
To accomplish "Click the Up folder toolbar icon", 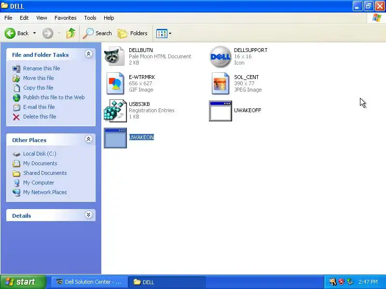I will coord(71,33).
